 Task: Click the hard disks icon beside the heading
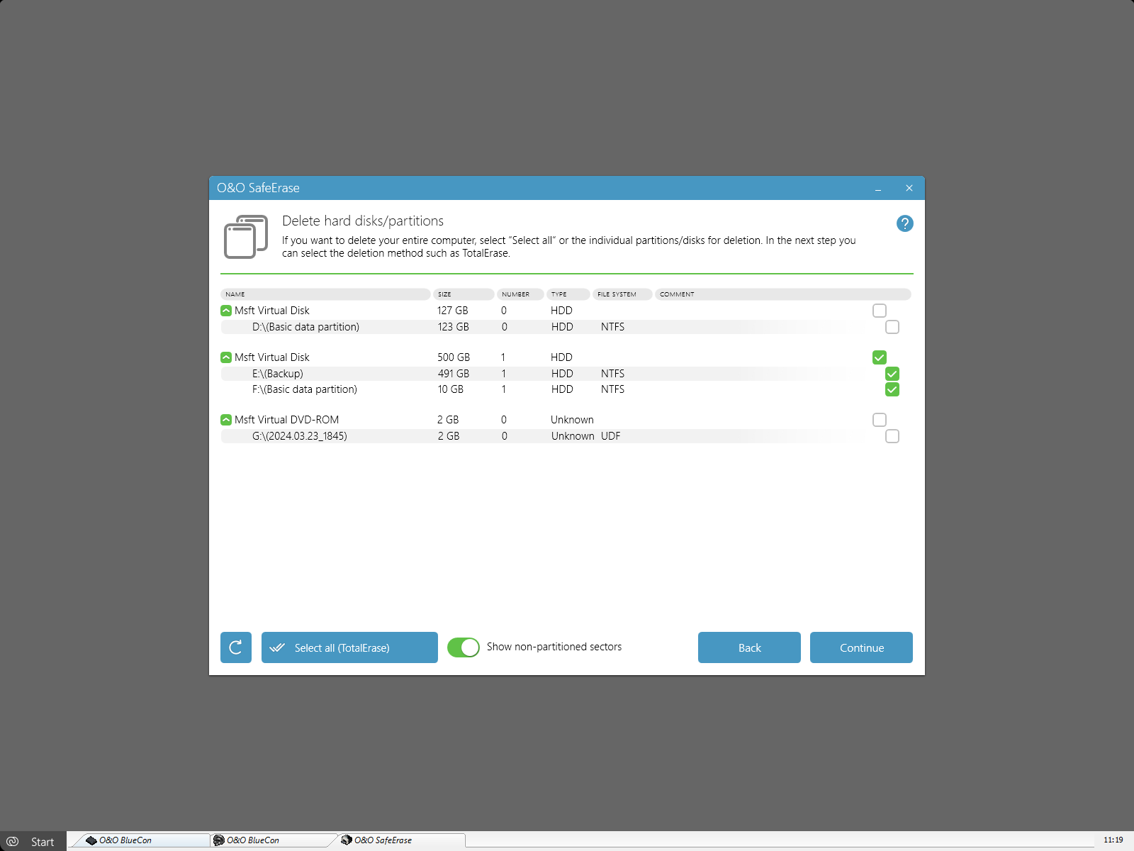[246, 237]
